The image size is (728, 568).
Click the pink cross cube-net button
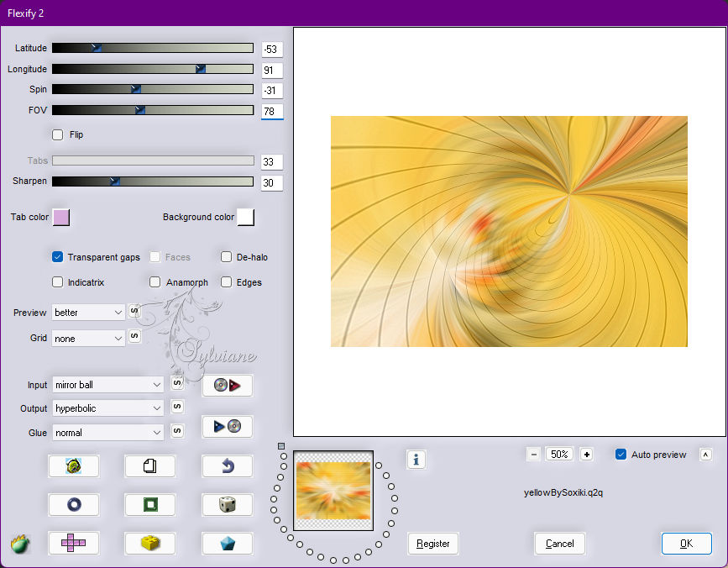click(73, 543)
